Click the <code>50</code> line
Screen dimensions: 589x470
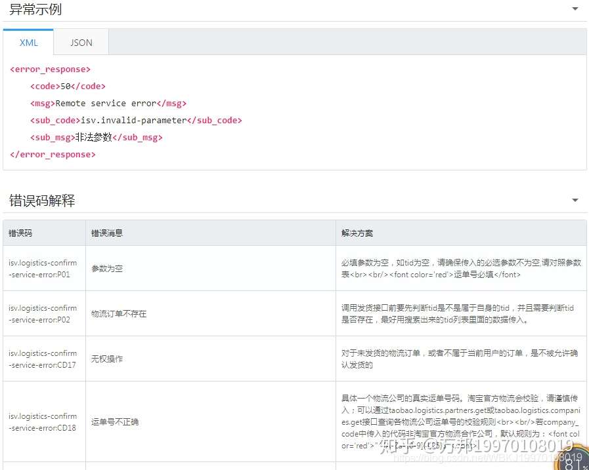tap(68, 87)
